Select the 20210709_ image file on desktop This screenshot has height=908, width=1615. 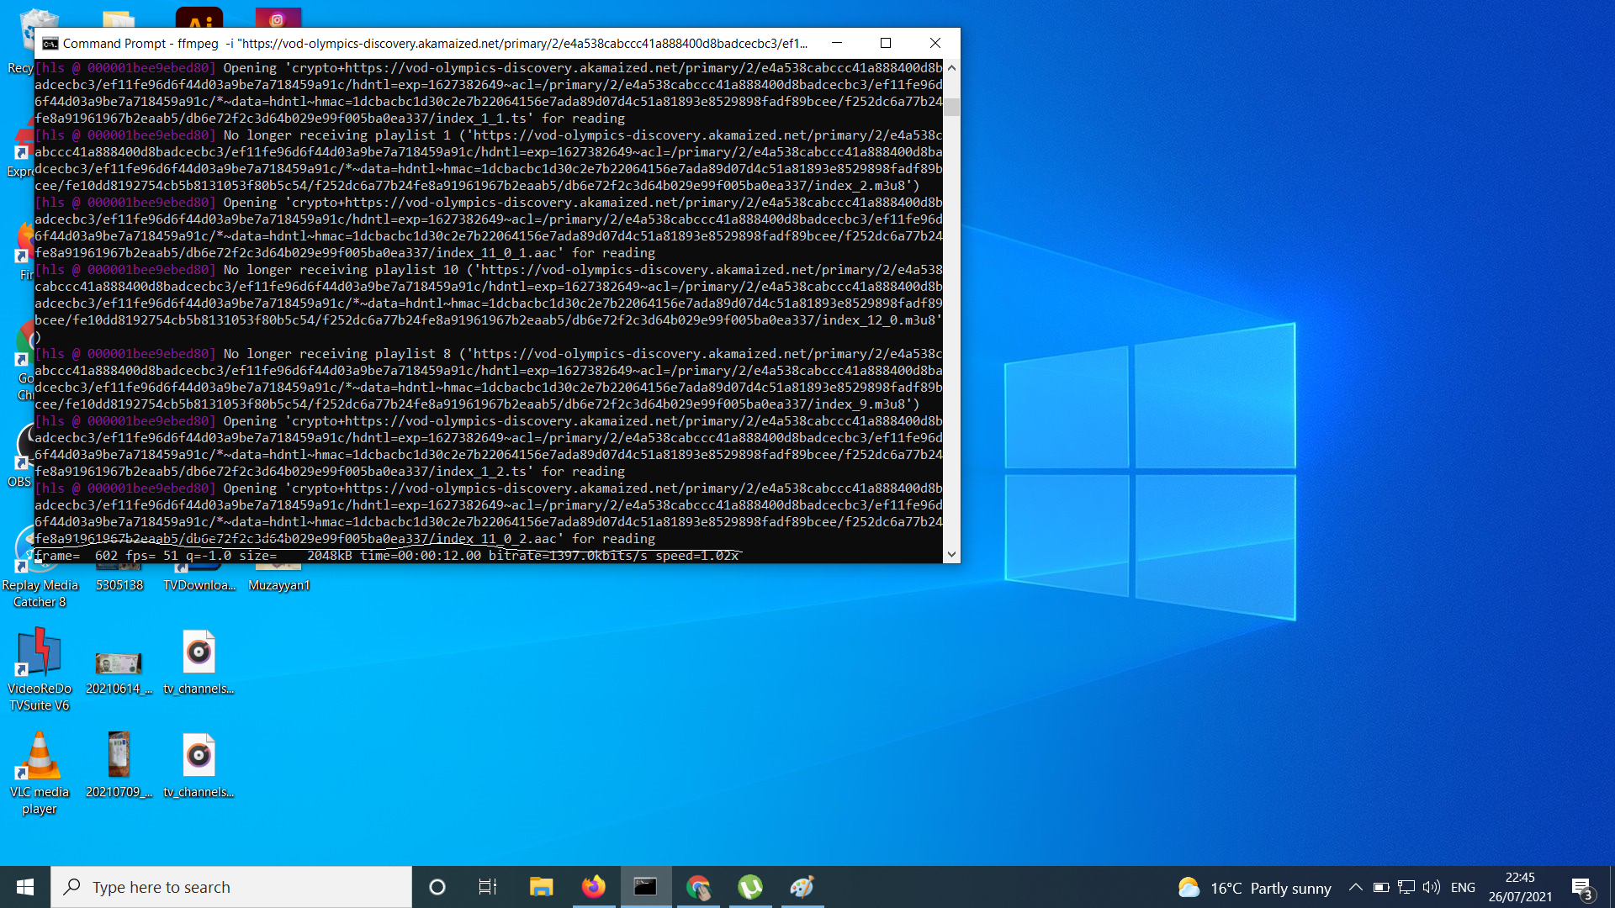click(119, 765)
